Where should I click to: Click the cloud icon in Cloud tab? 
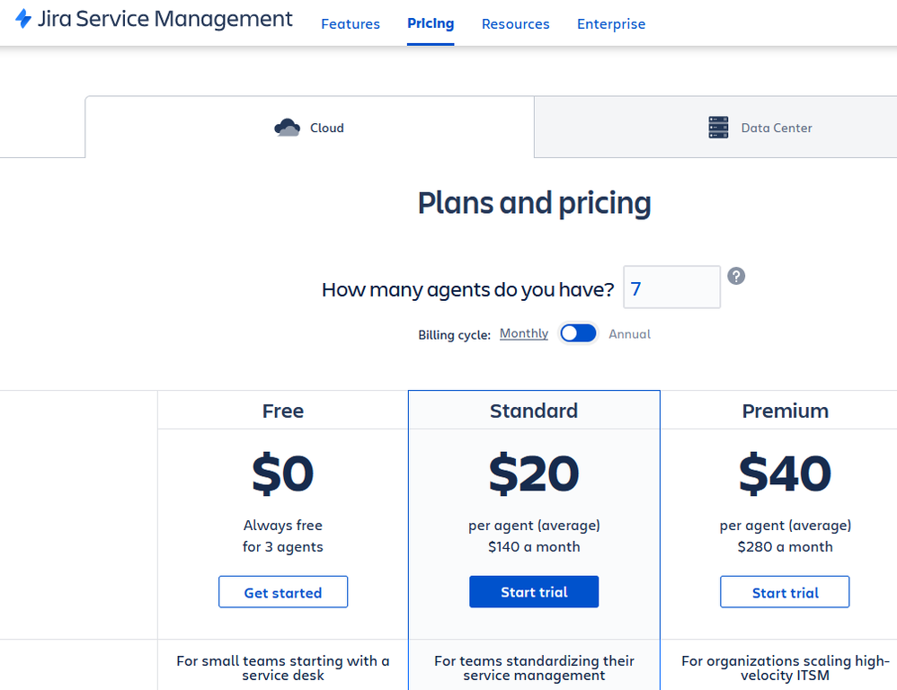pyautogui.click(x=288, y=128)
